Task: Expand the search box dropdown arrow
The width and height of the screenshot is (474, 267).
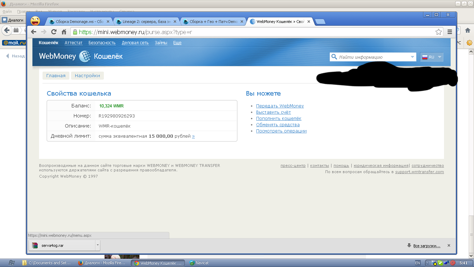Action: [412, 57]
